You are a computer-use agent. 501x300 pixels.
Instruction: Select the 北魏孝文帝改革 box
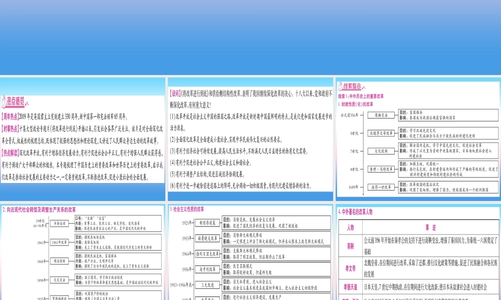click(x=381, y=133)
